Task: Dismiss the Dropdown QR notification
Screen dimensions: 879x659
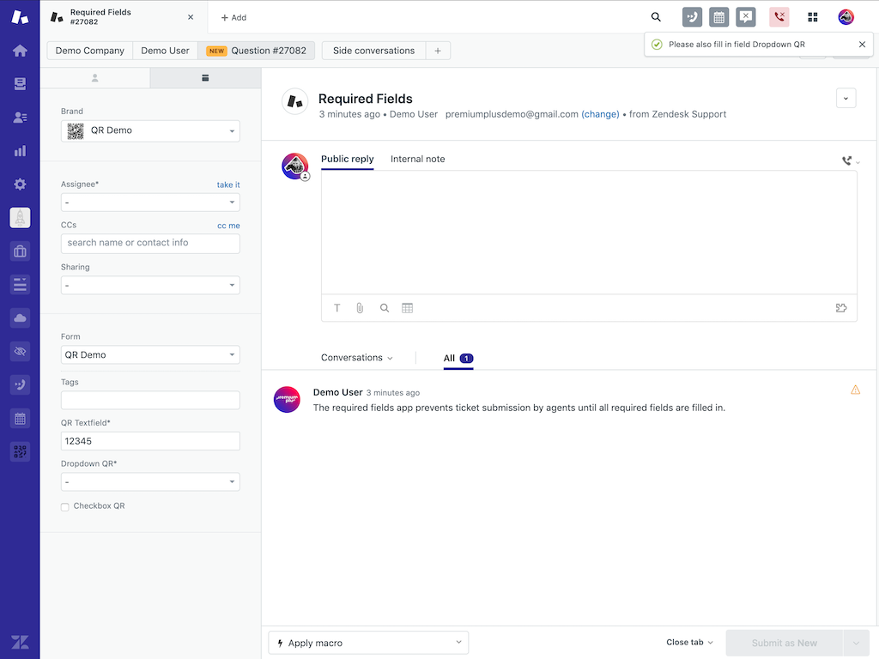Action: point(862,45)
